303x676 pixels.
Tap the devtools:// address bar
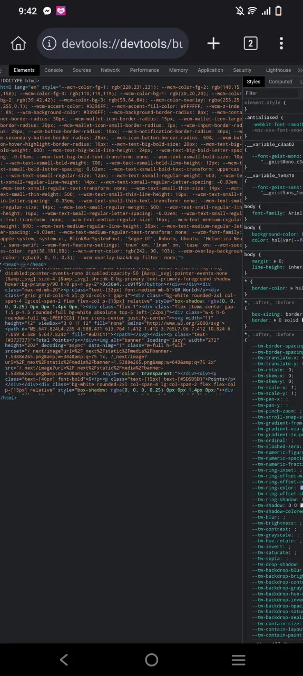(113, 43)
